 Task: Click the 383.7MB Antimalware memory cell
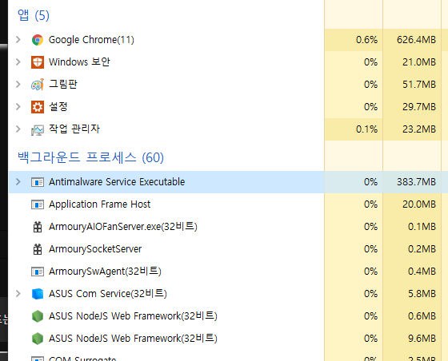pyautogui.click(x=416, y=182)
